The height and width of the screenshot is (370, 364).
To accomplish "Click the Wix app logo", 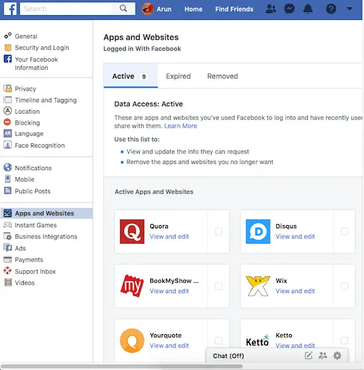I will pyautogui.click(x=258, y=286).
